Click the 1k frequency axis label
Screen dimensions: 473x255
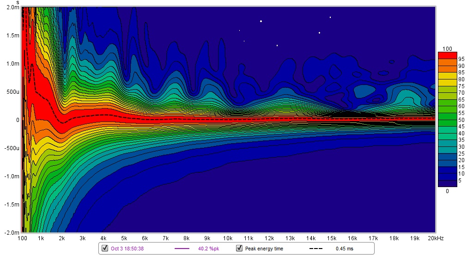pos(41,238)
